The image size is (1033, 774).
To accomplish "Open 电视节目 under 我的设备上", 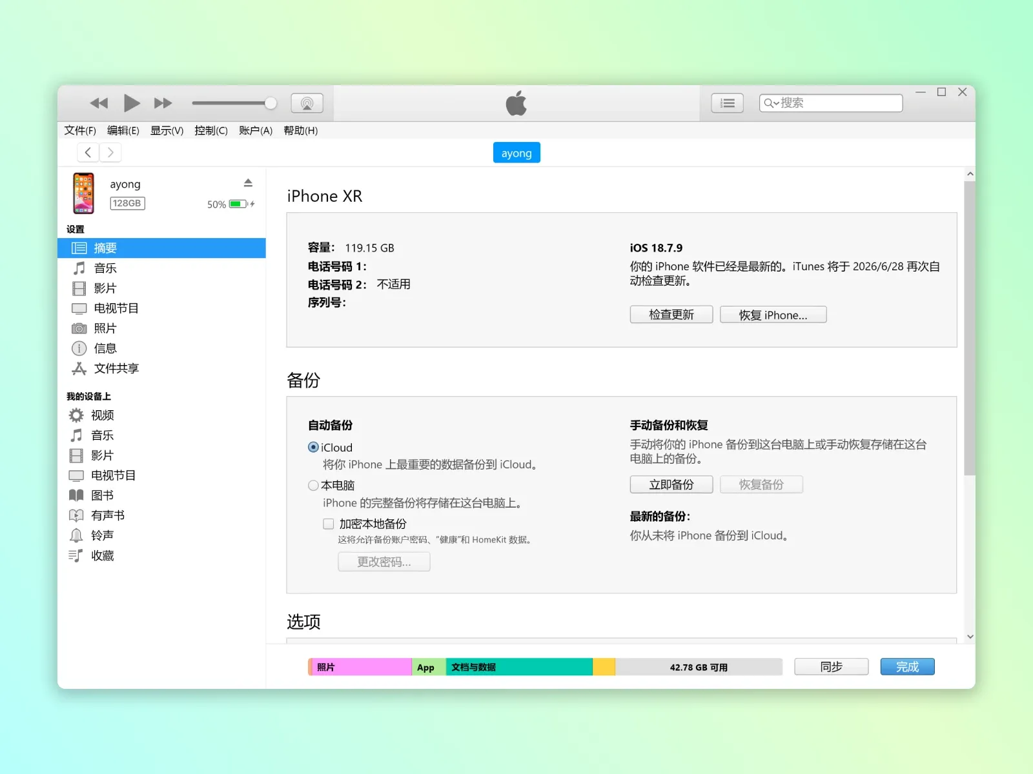I will pos(161,475).
